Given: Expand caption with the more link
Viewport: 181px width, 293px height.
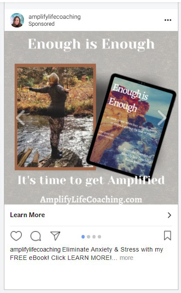Looking at the screenshot, I should (126, 258).
